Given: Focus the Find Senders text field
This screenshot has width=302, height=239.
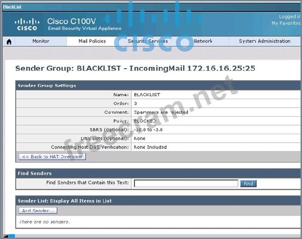Looking at the screenshot, I should [x=185, y=184].
